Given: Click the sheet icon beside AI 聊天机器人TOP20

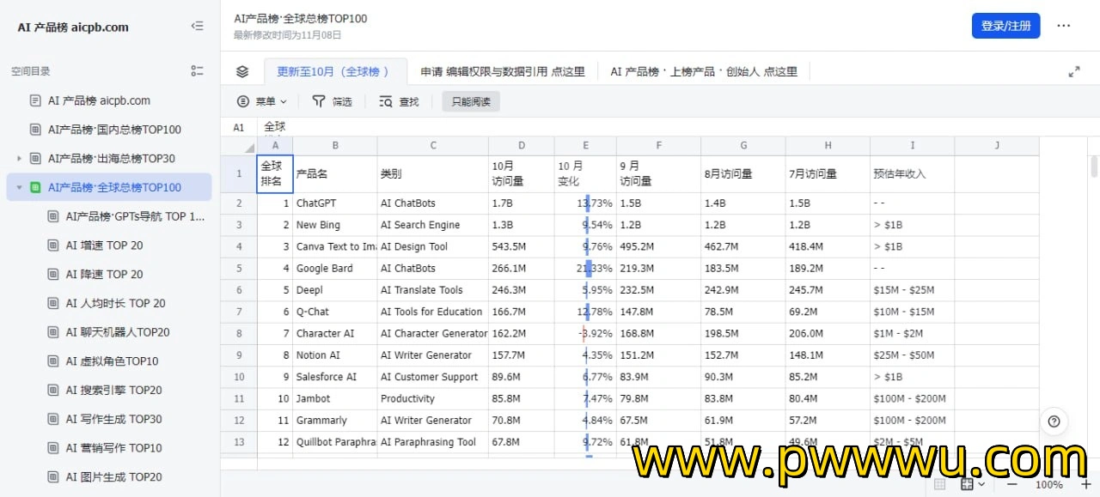Looking at the screenshot, I should [53, 332].
